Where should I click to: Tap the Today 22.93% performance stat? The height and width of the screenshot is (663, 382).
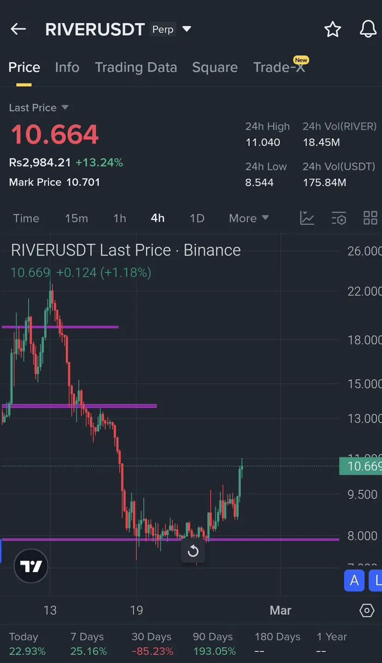tap(28, 644)
